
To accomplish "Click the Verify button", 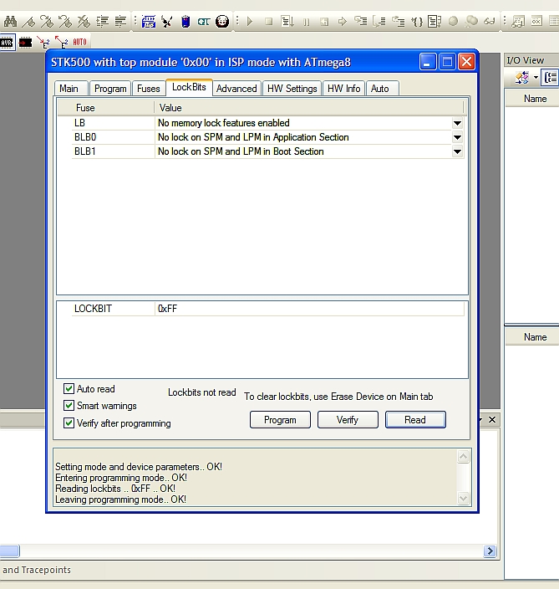I will coord(348,420).
